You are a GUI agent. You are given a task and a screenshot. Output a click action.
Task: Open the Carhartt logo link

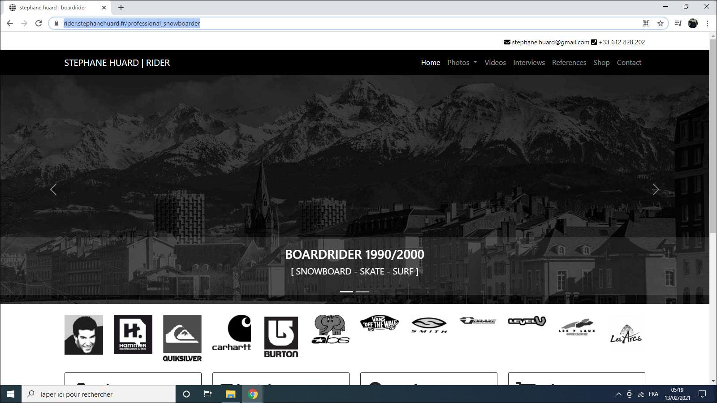[232, 333]
